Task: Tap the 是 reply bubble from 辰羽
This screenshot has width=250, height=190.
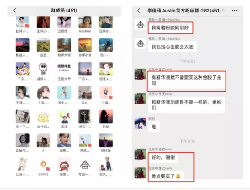Action: [x=154, y=127]
